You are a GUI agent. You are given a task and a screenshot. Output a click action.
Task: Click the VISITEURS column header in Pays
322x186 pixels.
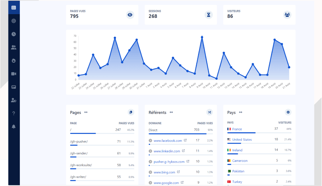pos(285,123)
